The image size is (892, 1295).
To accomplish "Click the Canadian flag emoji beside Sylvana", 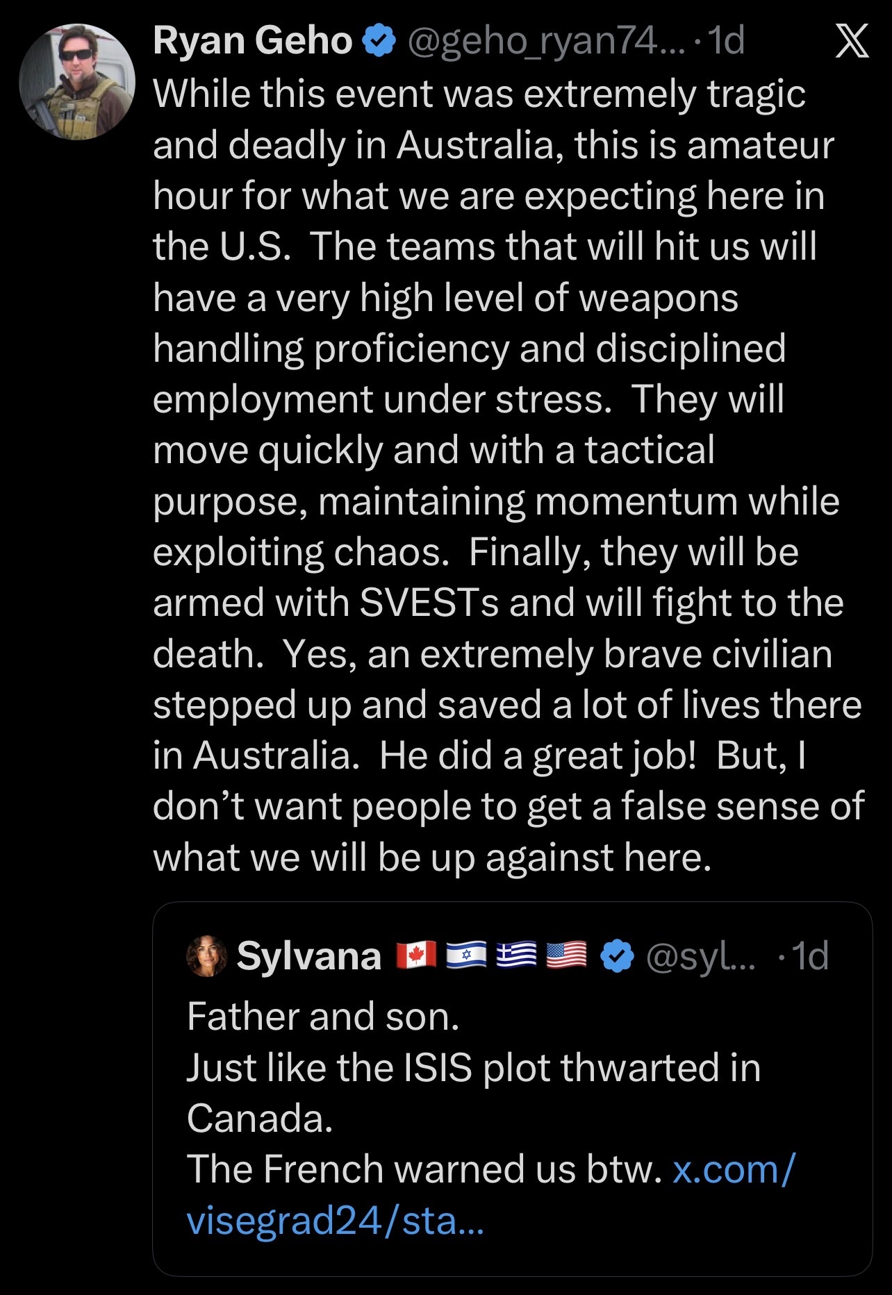I will [416, 956].
